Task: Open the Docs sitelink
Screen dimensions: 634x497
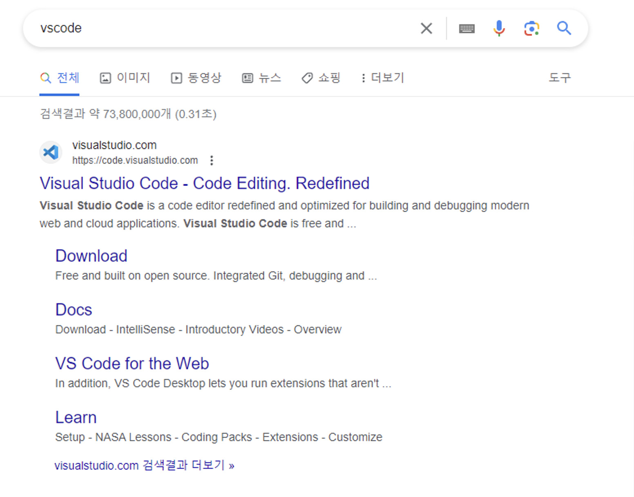Action: point(74,310)
